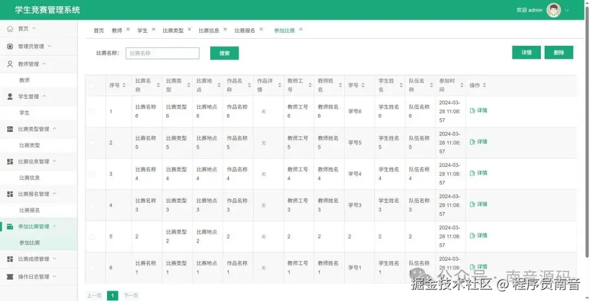Screen dimensions: 590x301
Task: Check the row 2 checkbox 比赛名称5
Action: 92,143
